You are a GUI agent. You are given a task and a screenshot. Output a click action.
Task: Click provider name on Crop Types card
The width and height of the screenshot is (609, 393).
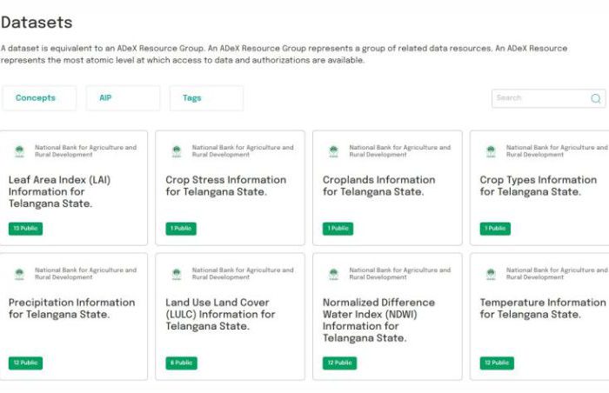pos(557,150)
